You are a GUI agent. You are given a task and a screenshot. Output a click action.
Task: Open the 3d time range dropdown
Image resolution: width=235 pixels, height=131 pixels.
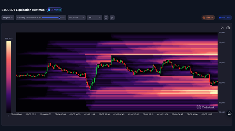(x=95, y=18)
